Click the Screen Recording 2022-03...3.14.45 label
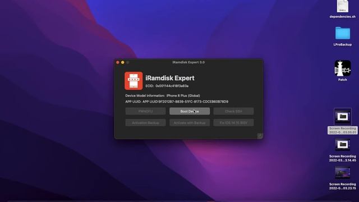Viewport: 359px width, 202px height. click(x=343, y=158)
